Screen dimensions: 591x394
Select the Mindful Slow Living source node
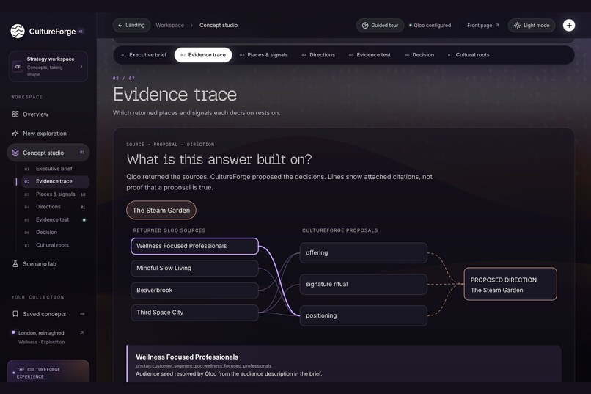(194, 268)
